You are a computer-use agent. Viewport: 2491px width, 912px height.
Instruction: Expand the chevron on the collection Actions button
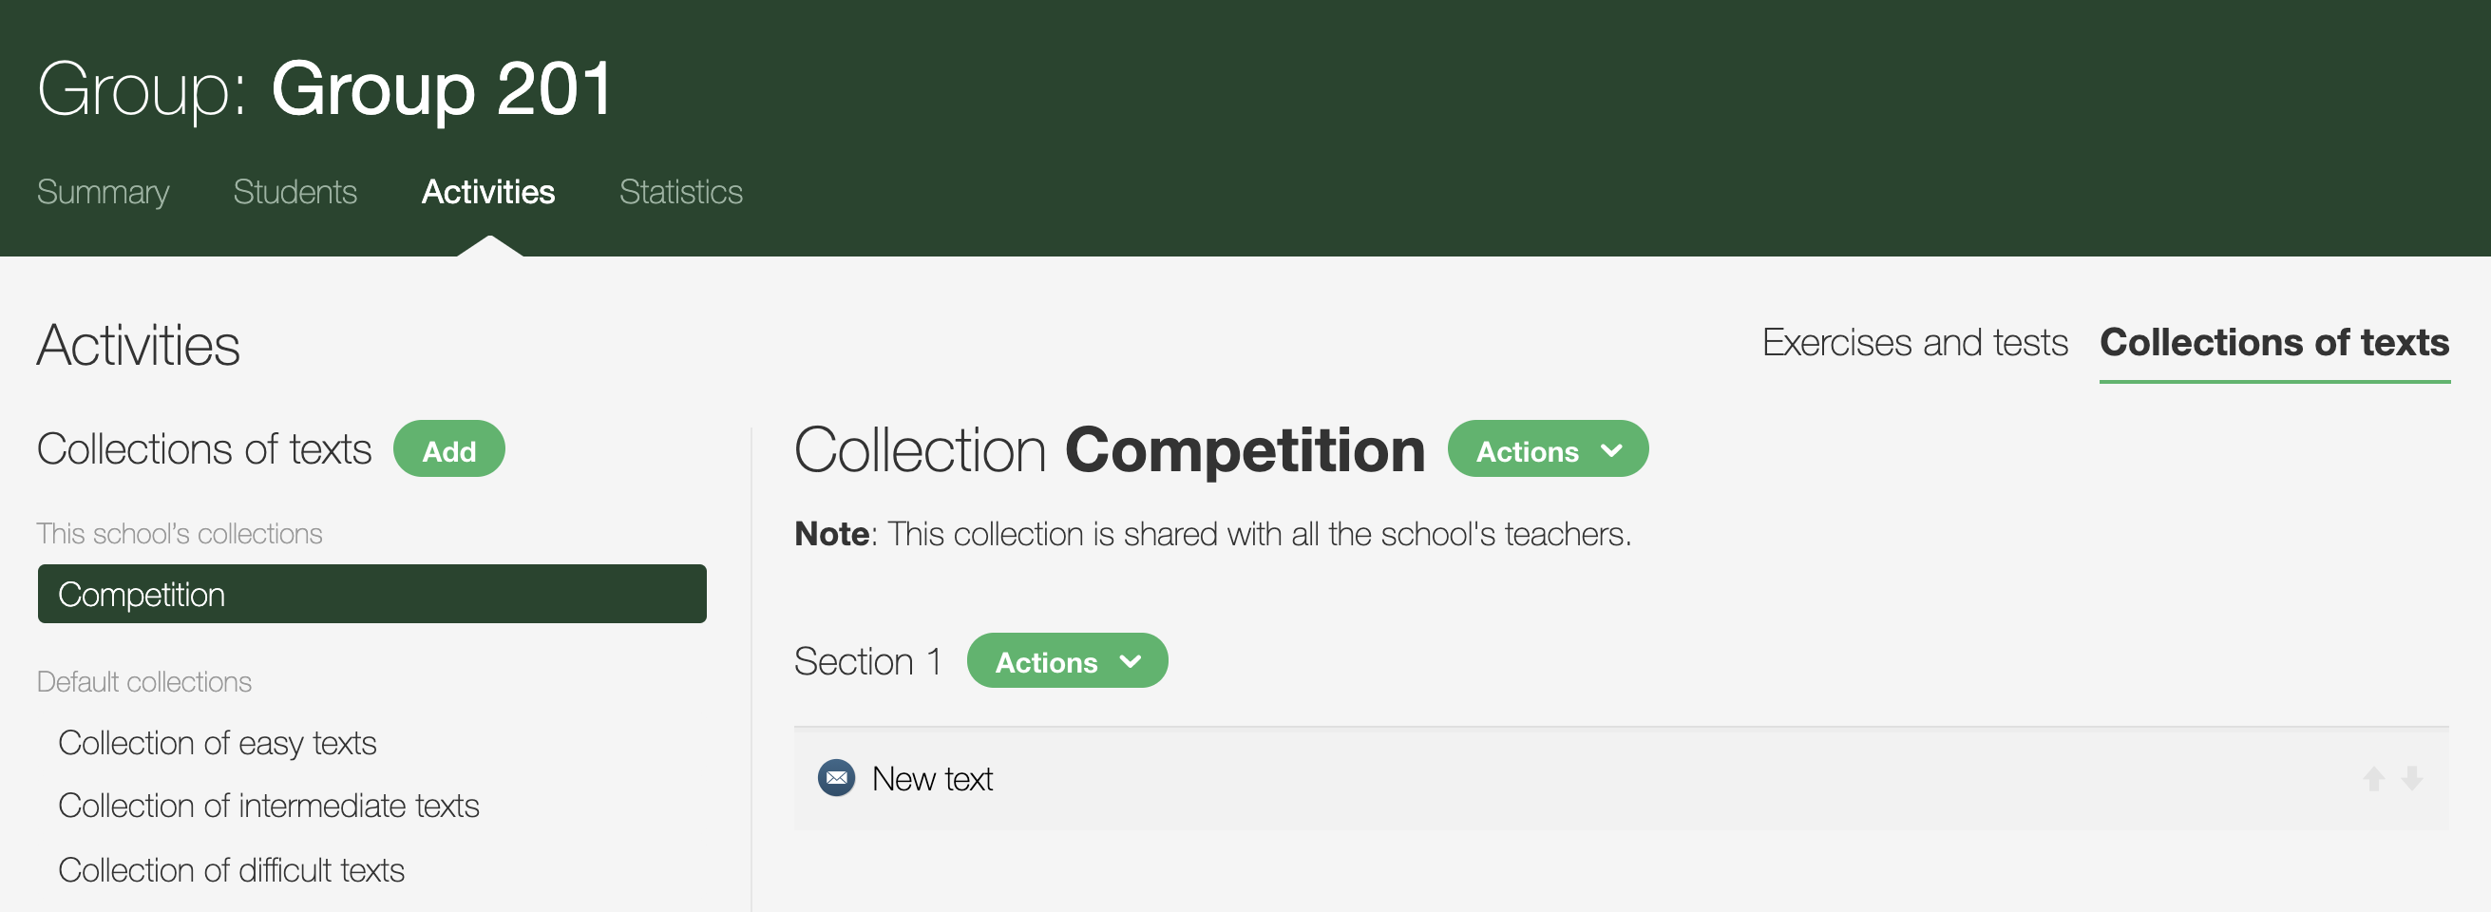(1610, 448)
